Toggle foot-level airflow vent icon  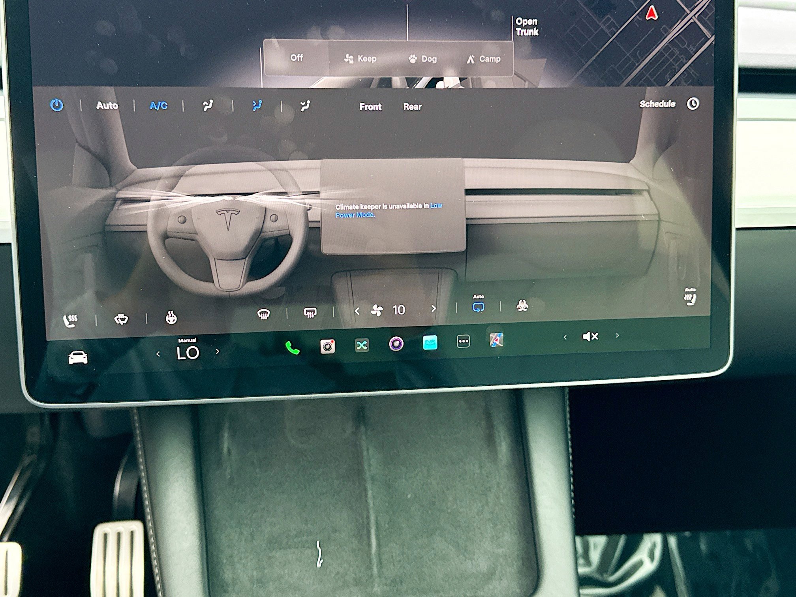click(x=305, y=106)
